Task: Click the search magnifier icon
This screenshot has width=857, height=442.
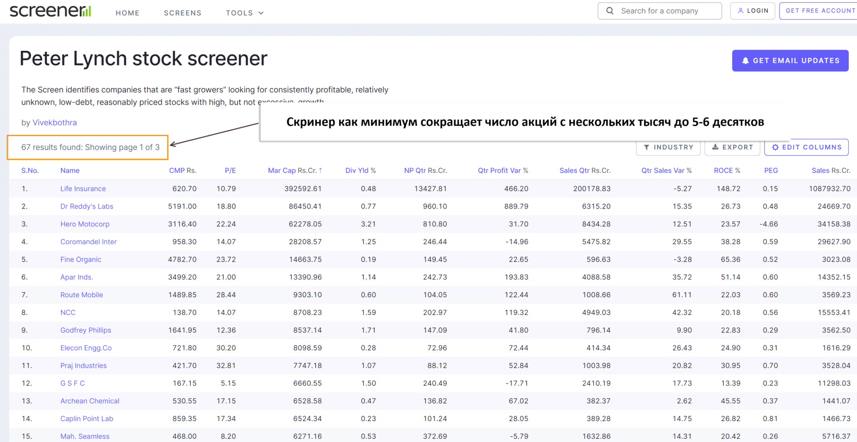Action: (610, 11)
